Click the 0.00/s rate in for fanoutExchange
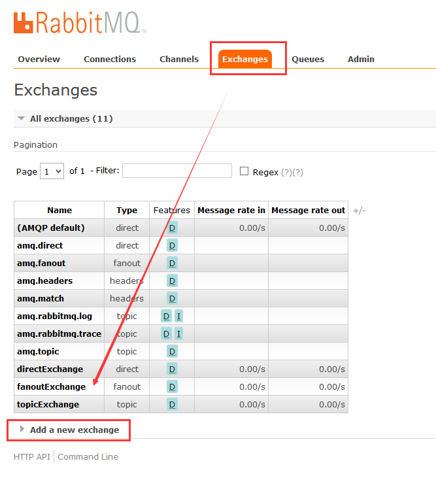Viewport: 436px width, 478px height. [x=252, y=387]
